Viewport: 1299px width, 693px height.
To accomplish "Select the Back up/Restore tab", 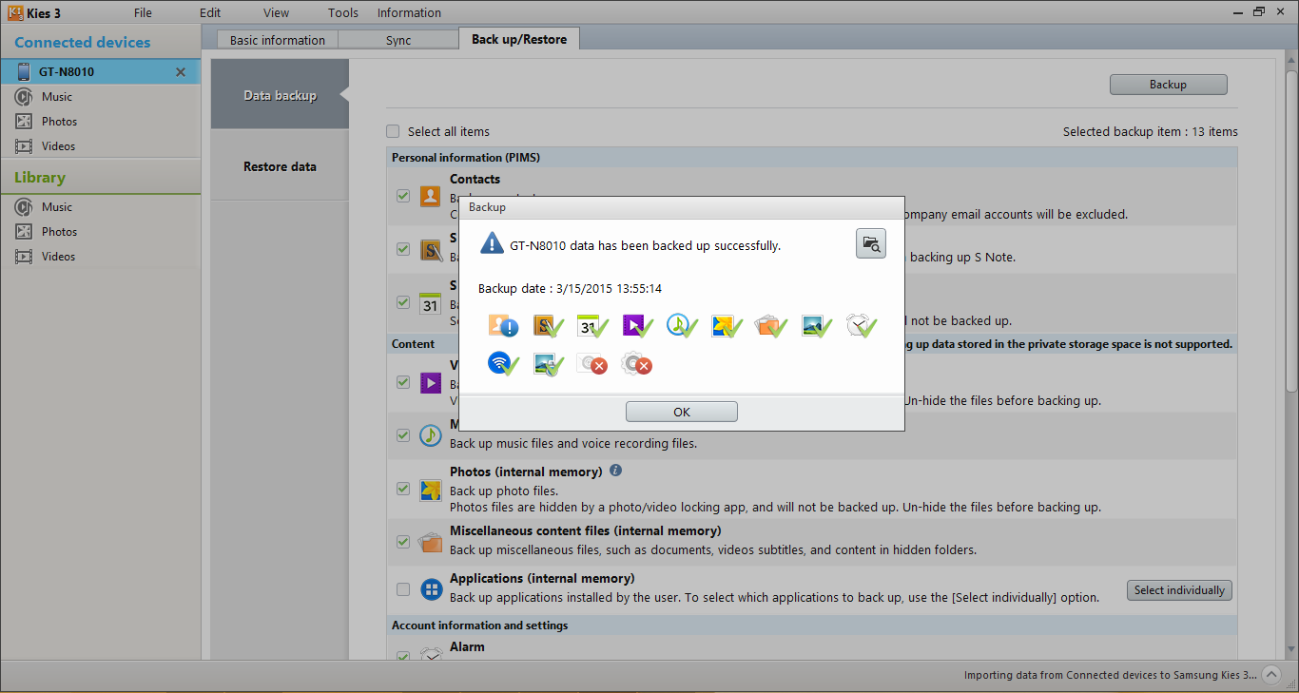I will coord(519,39).
